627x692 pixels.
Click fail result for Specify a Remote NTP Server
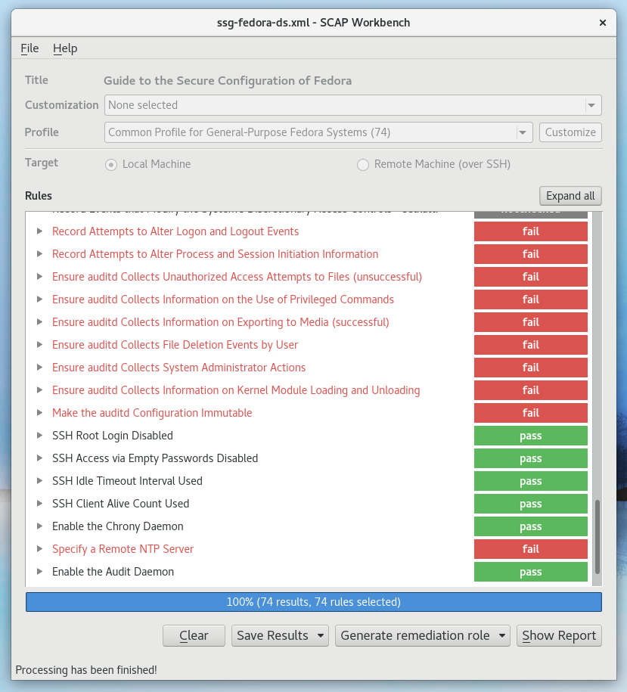click(531, 549)
